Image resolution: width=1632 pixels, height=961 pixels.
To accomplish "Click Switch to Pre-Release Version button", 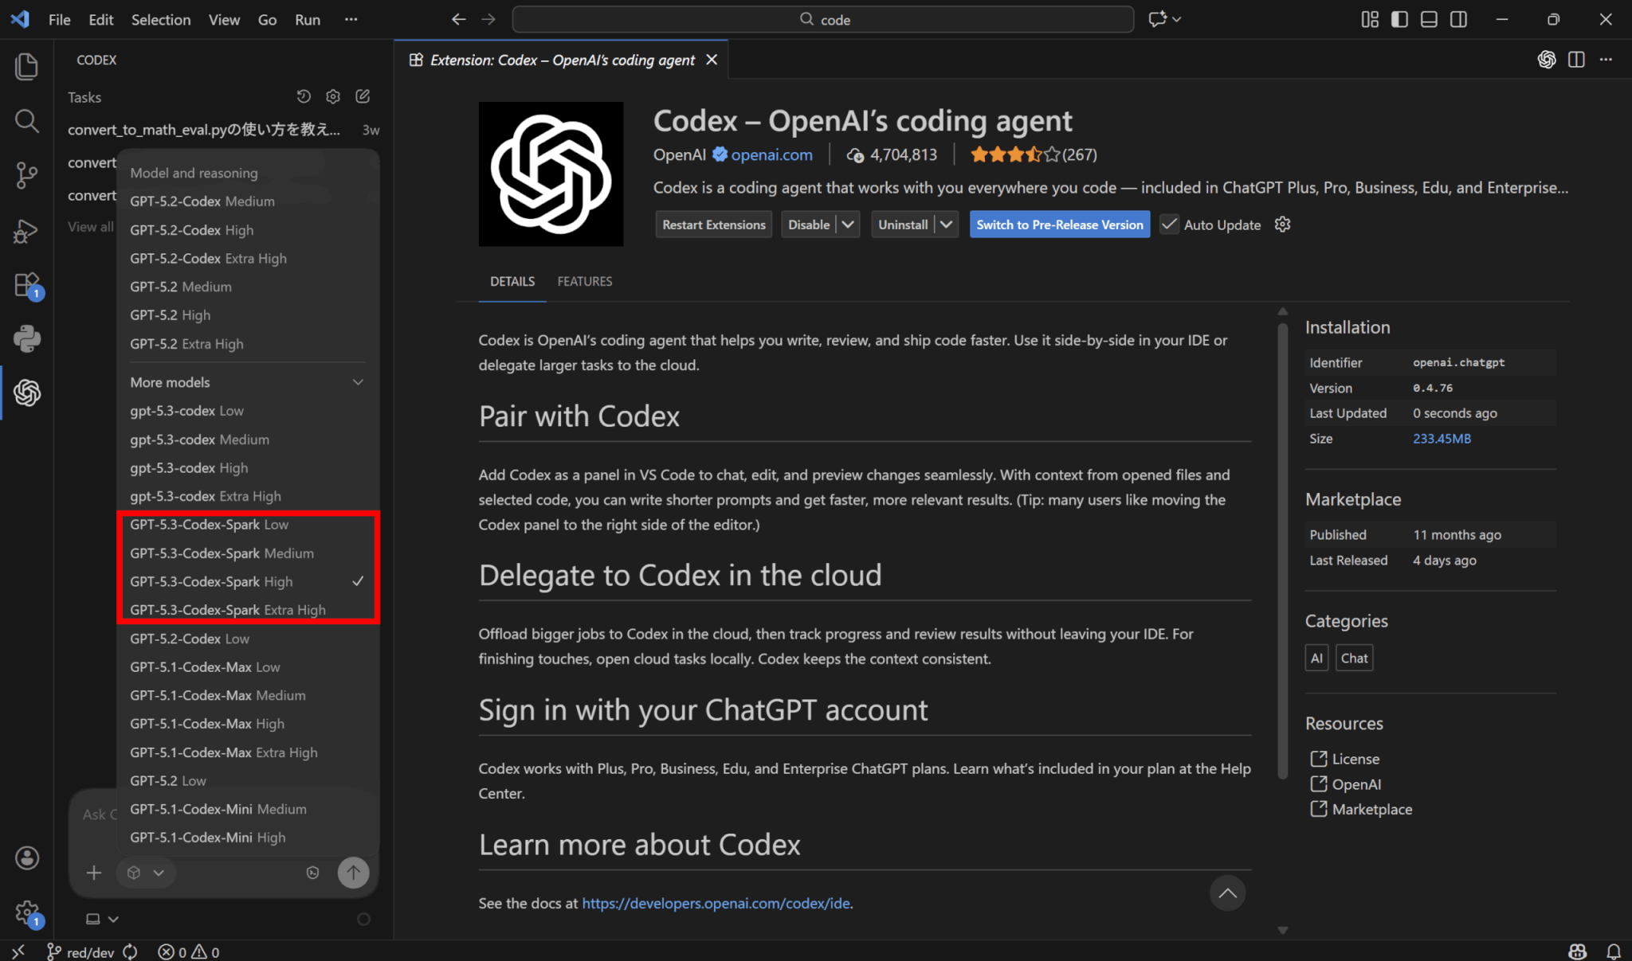I will [1059, 225].
